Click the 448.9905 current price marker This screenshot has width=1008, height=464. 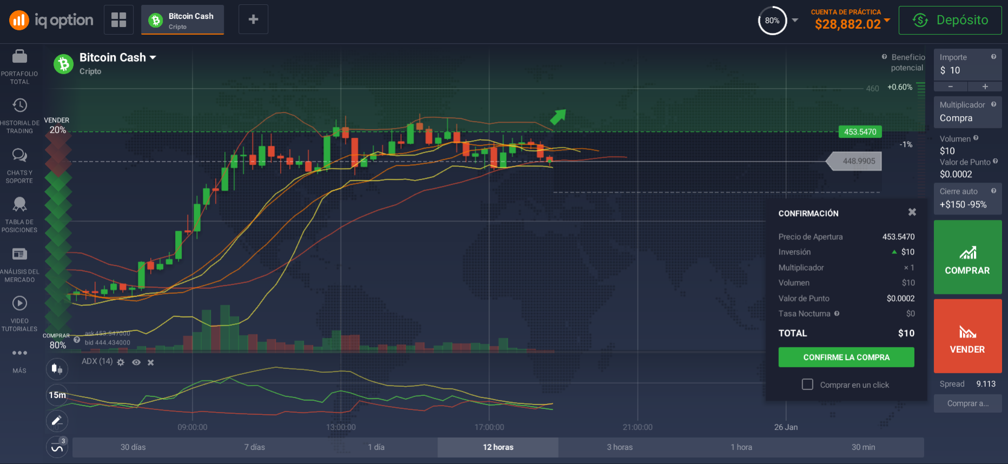[854, 161]
